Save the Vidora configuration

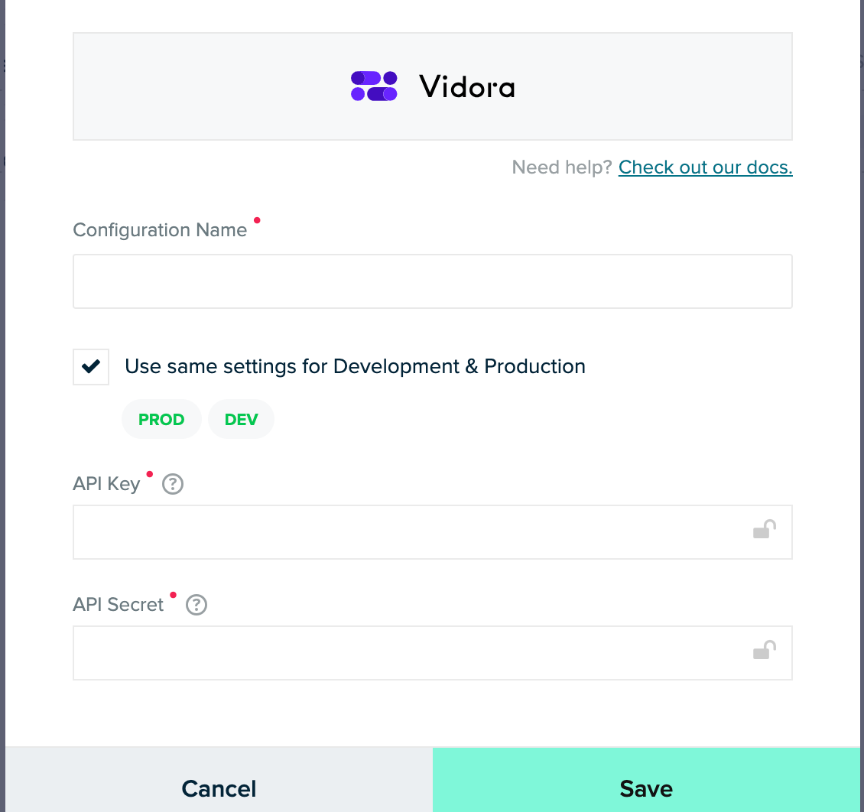pos(647,788)
